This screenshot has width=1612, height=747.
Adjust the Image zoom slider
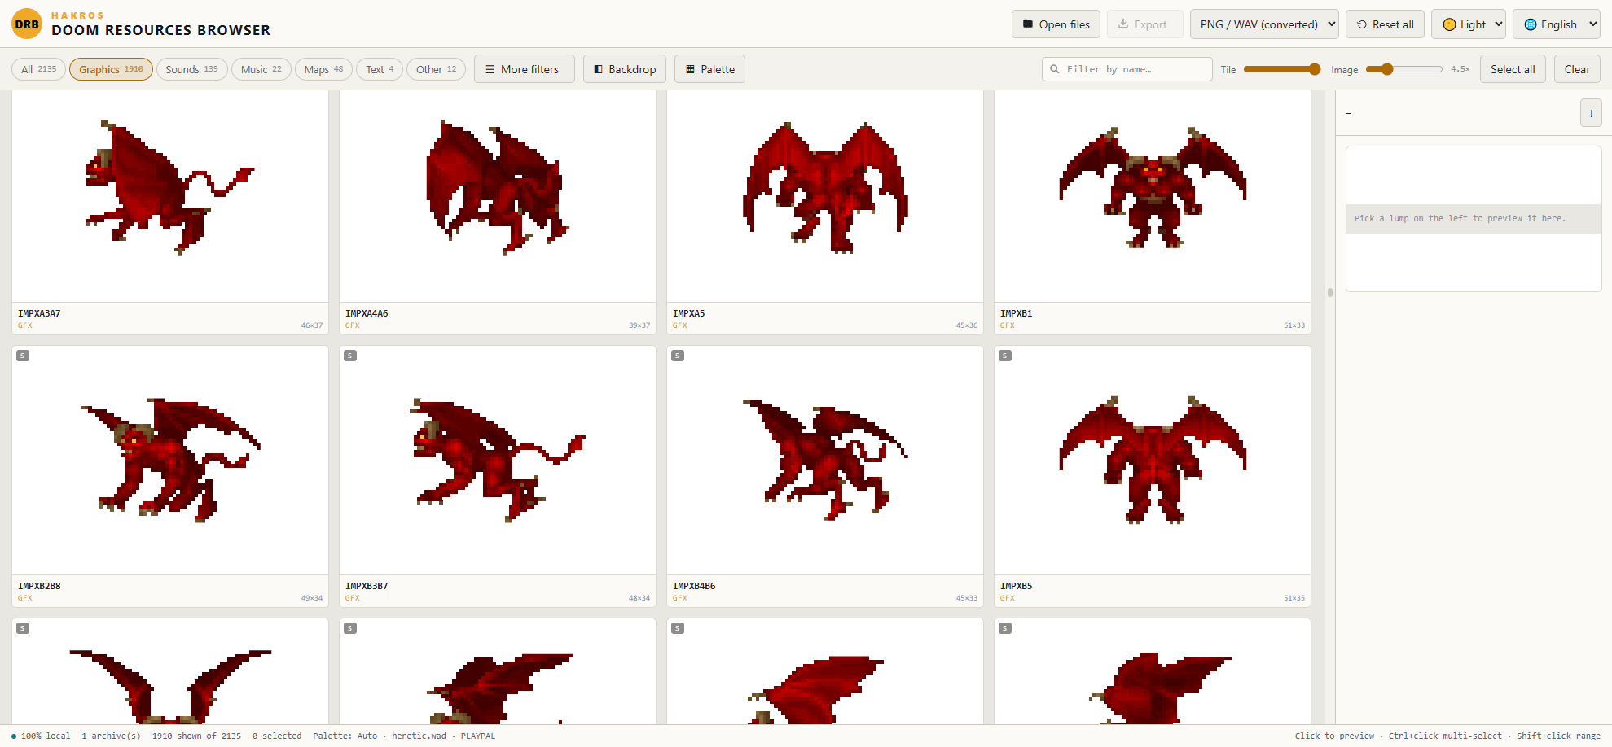click(x=1404, y=69)
